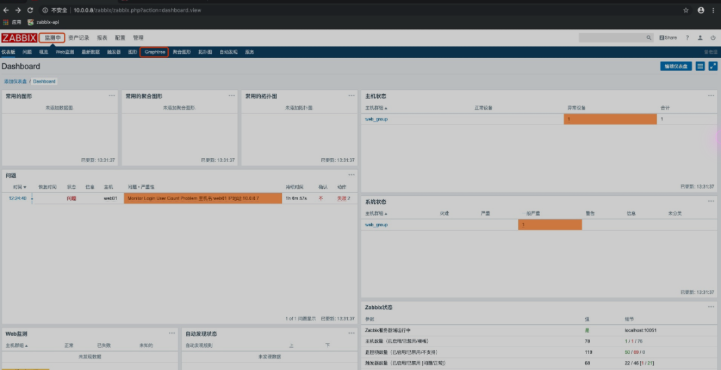Switch to the 概览 submenu tab

click(44, 52)
